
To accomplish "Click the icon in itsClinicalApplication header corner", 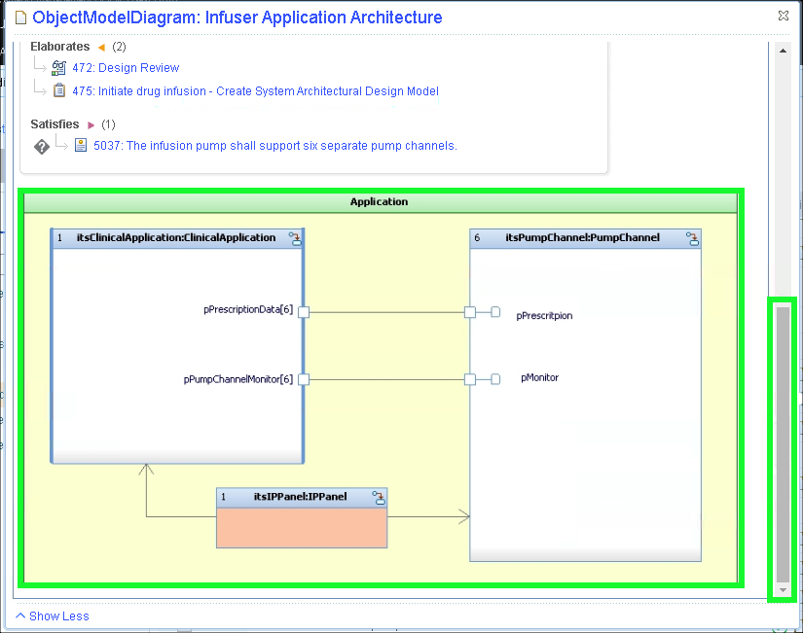I will 294,238.
